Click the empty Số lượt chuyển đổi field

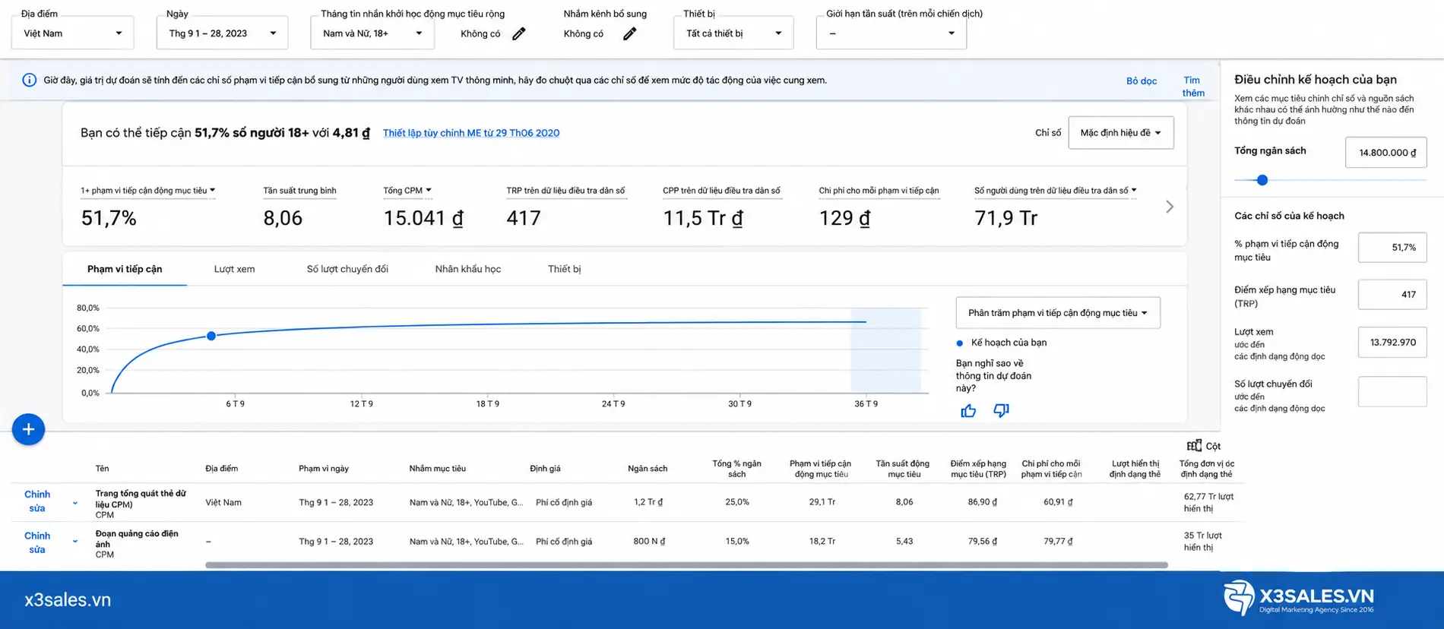pyautogui.click(x=1392, y=392)
